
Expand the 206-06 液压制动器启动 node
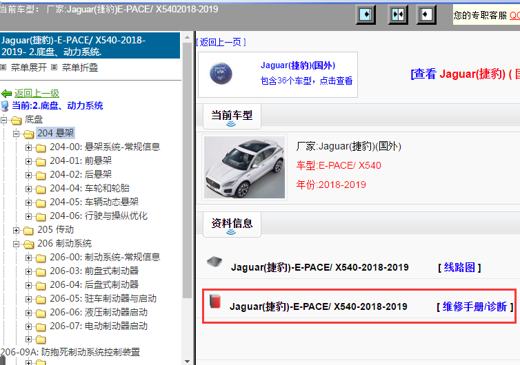tap(28, 313)
